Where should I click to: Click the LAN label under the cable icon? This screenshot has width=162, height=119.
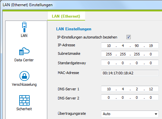[24, 36]
